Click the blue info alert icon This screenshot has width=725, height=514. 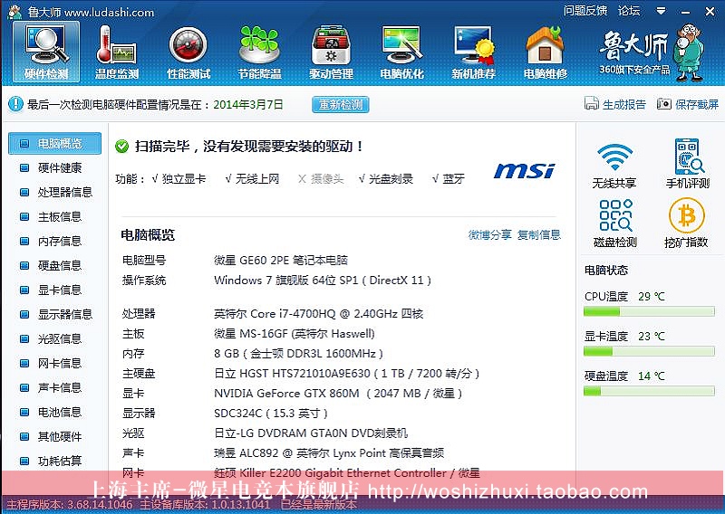tap(15, 104)
